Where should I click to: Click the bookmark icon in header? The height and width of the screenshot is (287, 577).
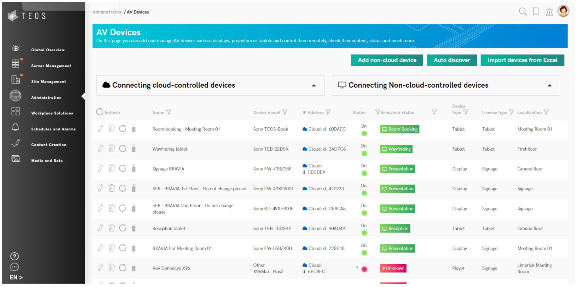[x=536, y=12]
